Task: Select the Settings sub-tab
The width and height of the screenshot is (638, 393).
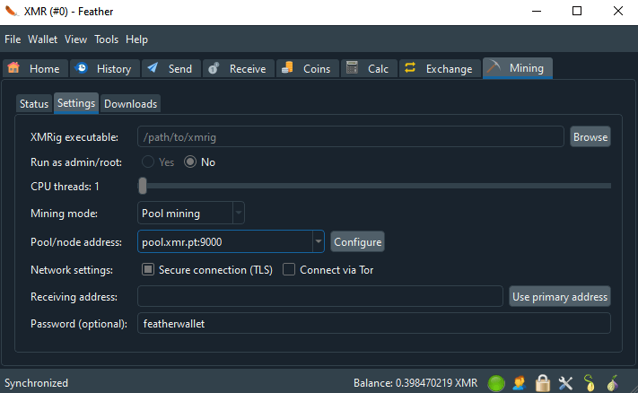Action: tap(76, 103)
